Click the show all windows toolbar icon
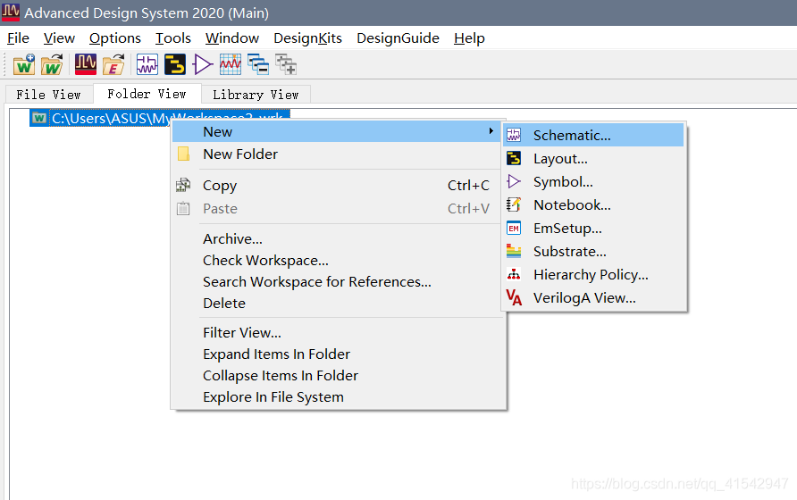The width and height of the screenshot is (797, 500). pyautogui.click(x=286, y=64)
